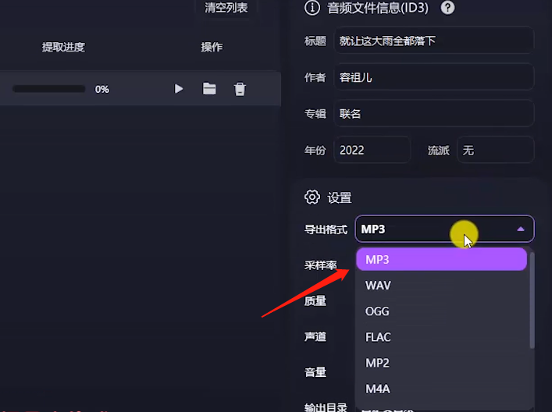552x412 pixels.
Task: Click the extraction progress bar
Action: click(x=49, y=89)
